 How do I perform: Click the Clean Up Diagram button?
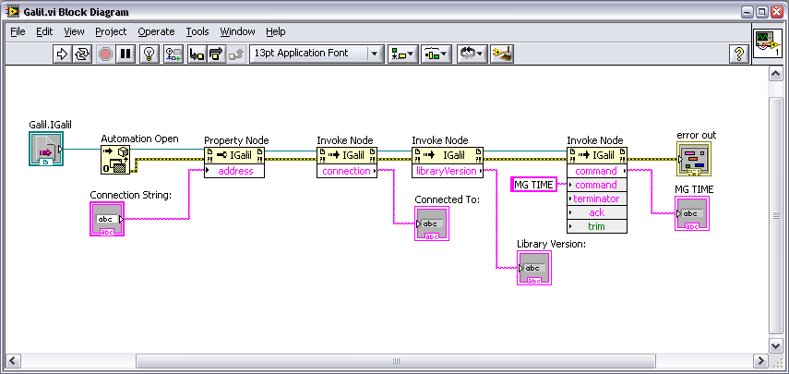pos(502,54)
